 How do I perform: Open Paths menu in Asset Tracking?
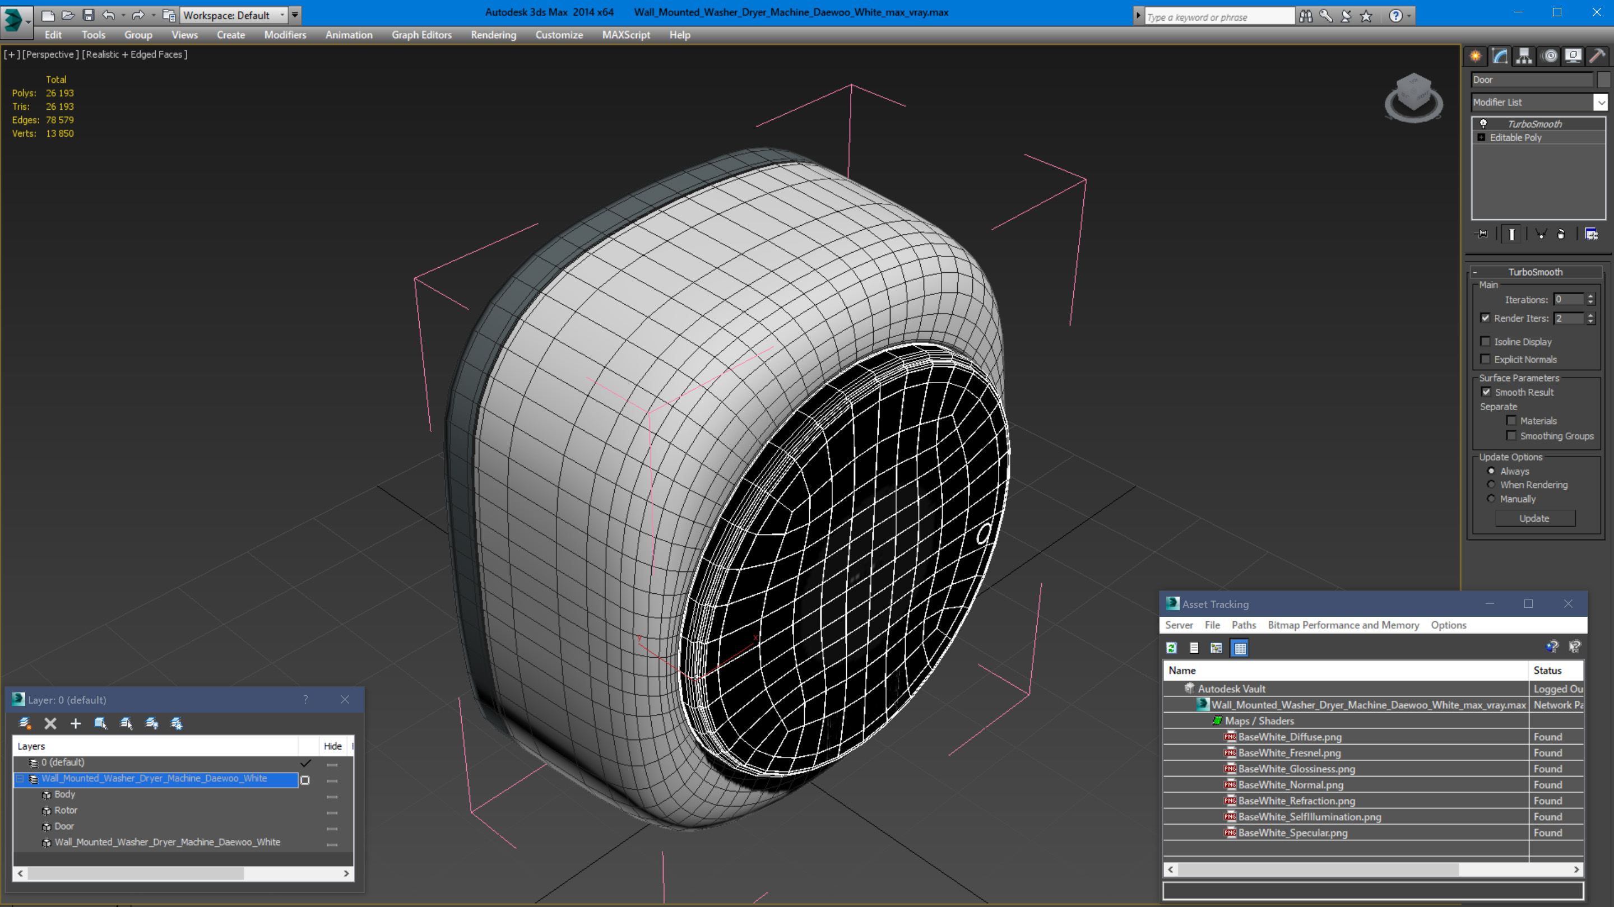(x=1244, y=625)
